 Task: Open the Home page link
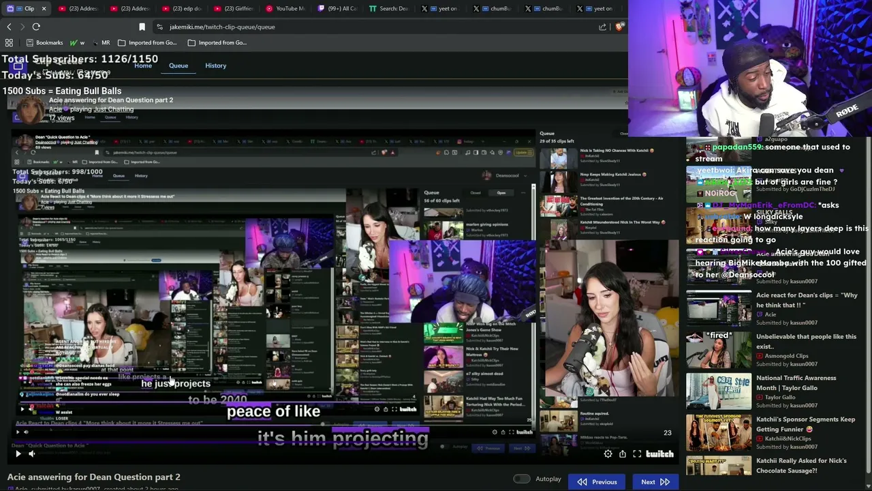point(143,65)
